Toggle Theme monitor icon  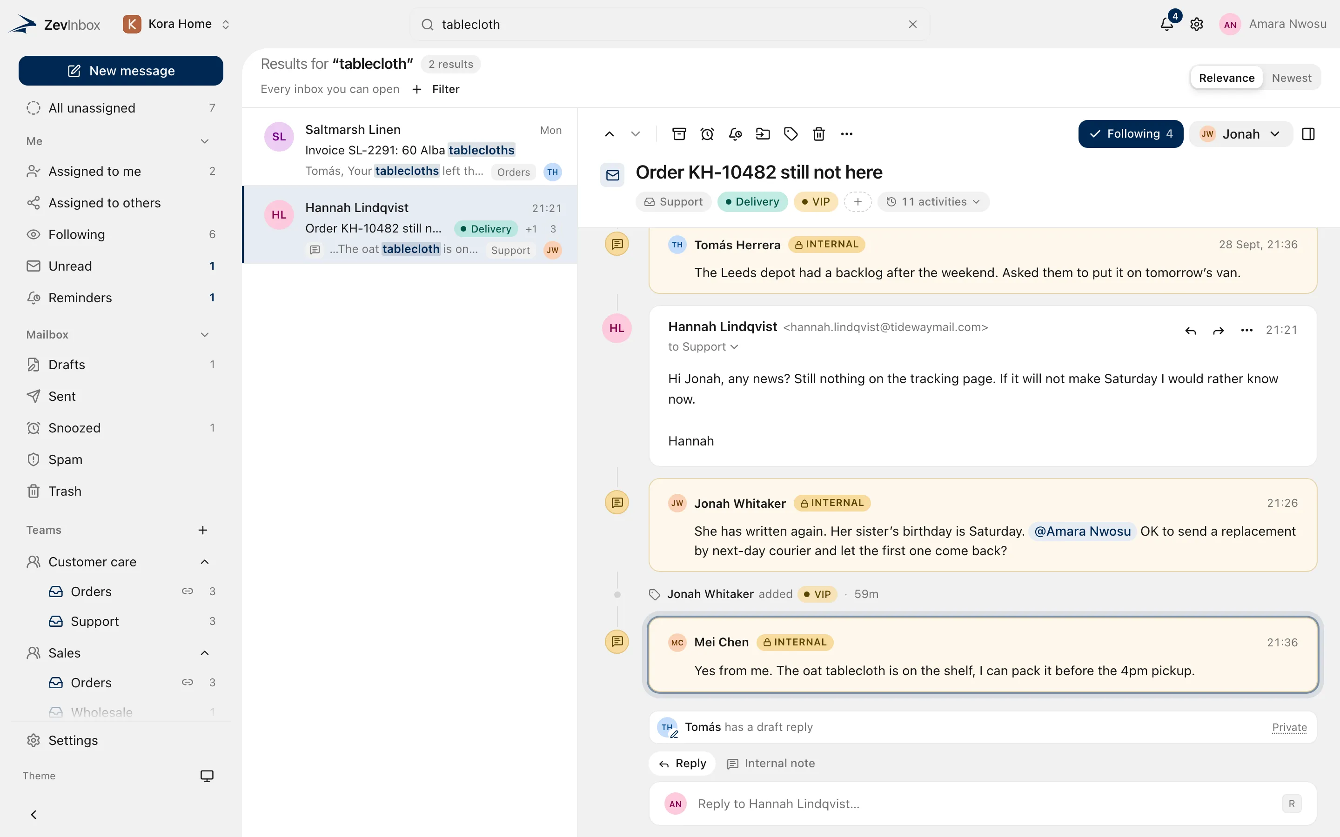point(207,776)
